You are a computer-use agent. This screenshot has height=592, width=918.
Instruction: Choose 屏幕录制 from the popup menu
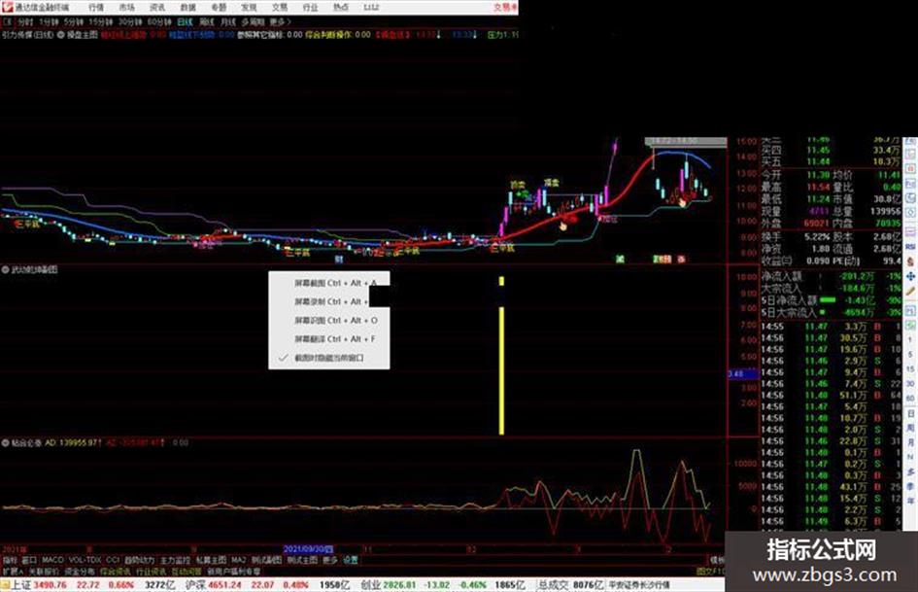tap(329, 301)
